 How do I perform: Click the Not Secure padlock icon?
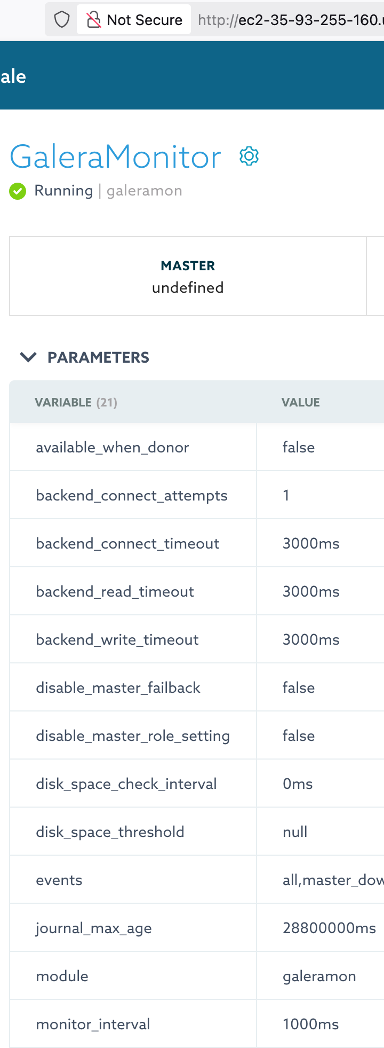pos(94,20)
